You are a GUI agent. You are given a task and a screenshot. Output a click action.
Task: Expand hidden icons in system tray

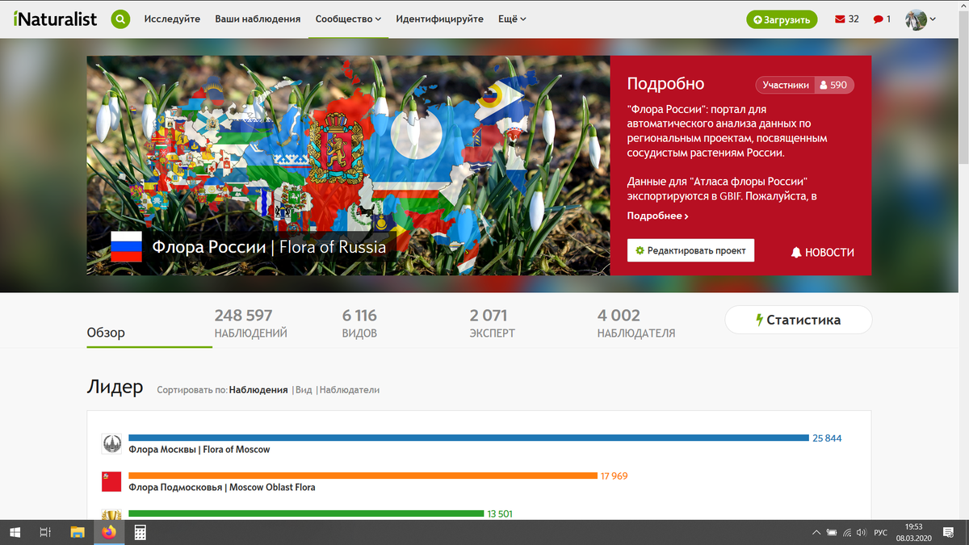coord(816,532)
